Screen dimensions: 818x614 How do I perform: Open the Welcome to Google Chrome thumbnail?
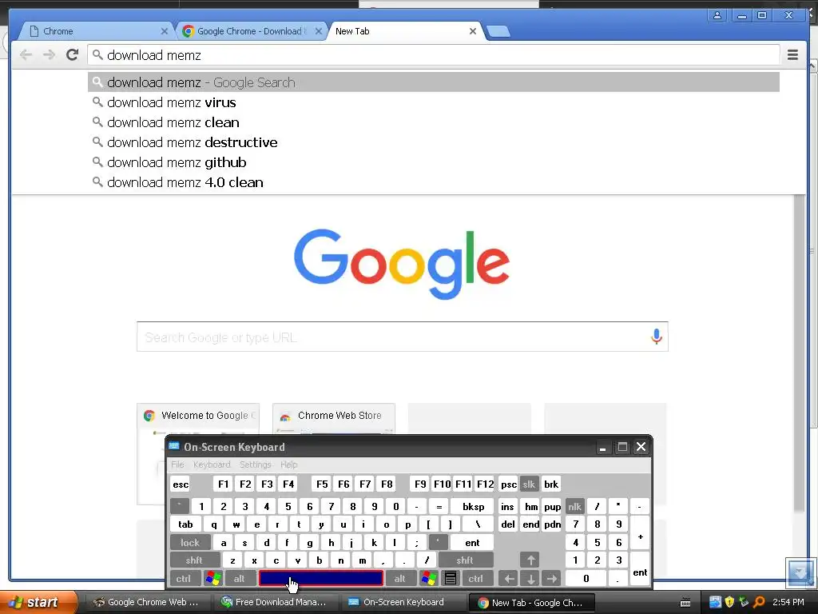198,418
